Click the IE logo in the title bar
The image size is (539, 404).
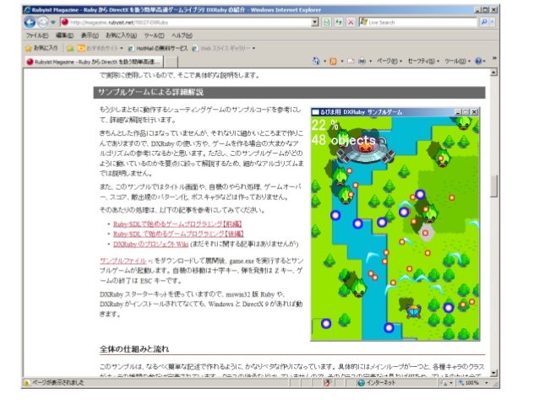point(27,10)
